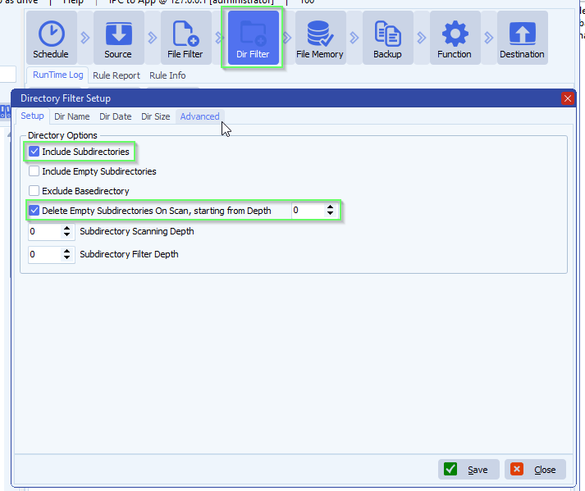Click the Subdirectory Filter Depth field

pyautogui.click(x=44, y=254)
